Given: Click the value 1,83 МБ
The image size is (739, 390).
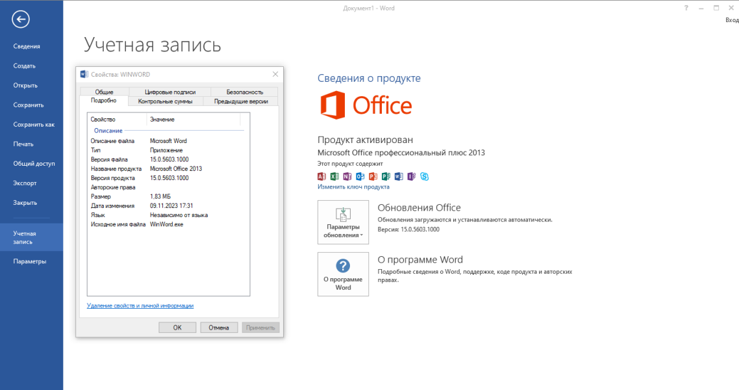Looking at the screenshot, I should click(160, 197).
